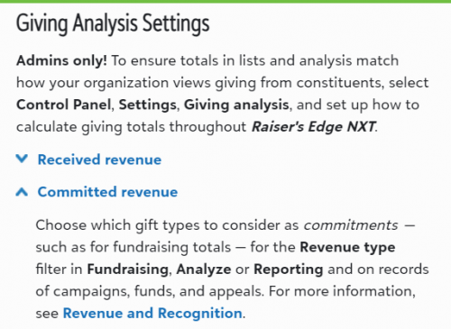Click the bold Fundraising word

click(x=128, y=270)
